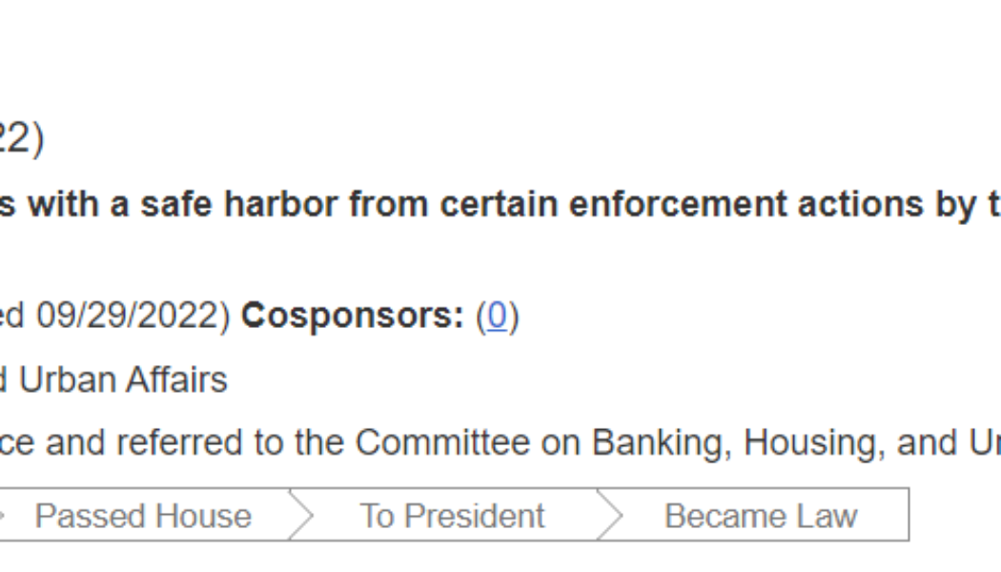Click the '22)' text at the top
Image resolution: width=1001 pixels, height=572 pixels.
click(21, 140)
